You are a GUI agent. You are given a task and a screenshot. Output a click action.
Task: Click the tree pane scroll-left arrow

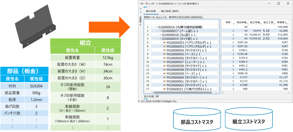(153, 93)
